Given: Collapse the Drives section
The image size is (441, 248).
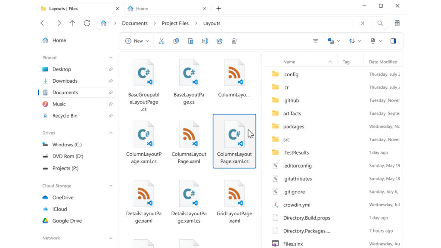Looking at the screenshot, I should 111,133.
